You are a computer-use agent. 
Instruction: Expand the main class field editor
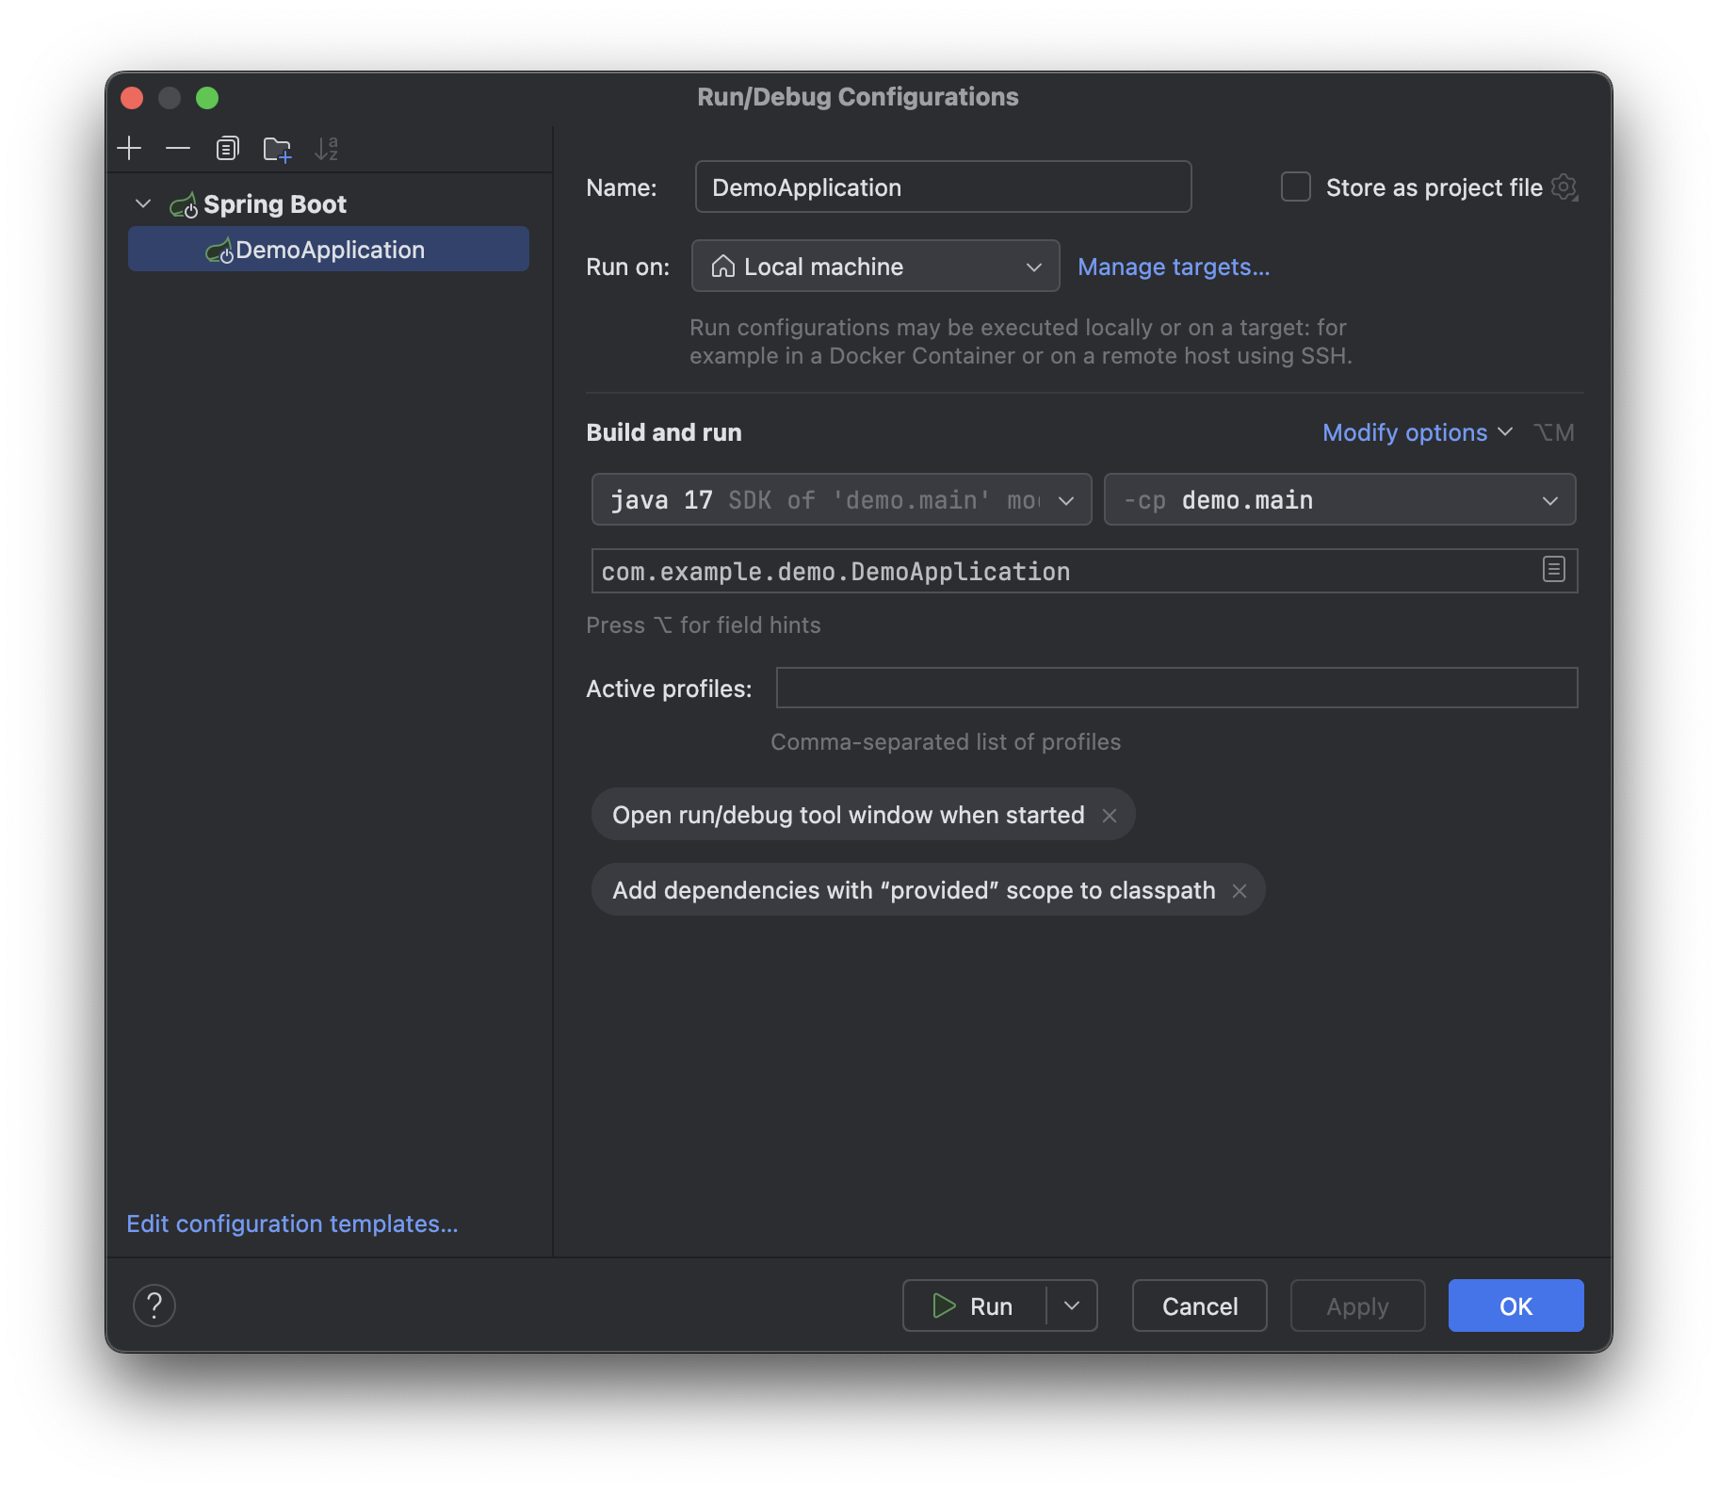click(x=1554, y=569)
